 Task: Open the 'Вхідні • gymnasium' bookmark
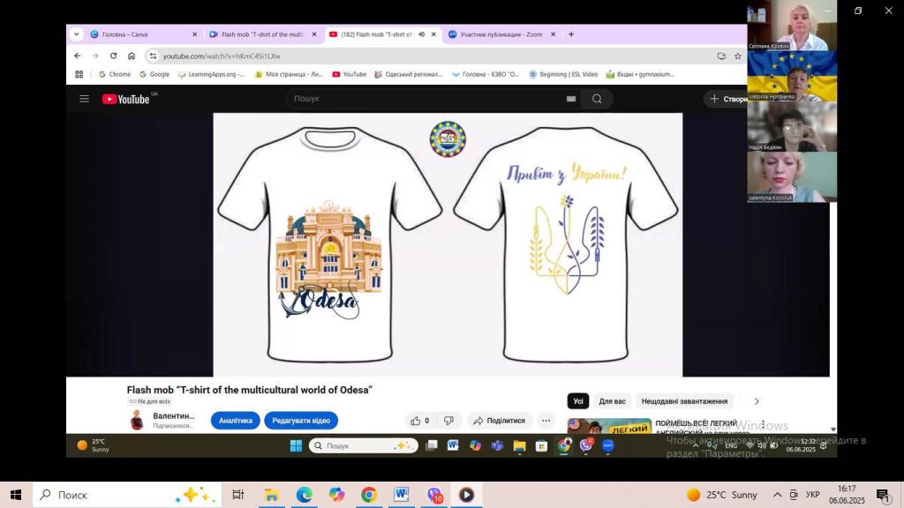click(640, 74)
